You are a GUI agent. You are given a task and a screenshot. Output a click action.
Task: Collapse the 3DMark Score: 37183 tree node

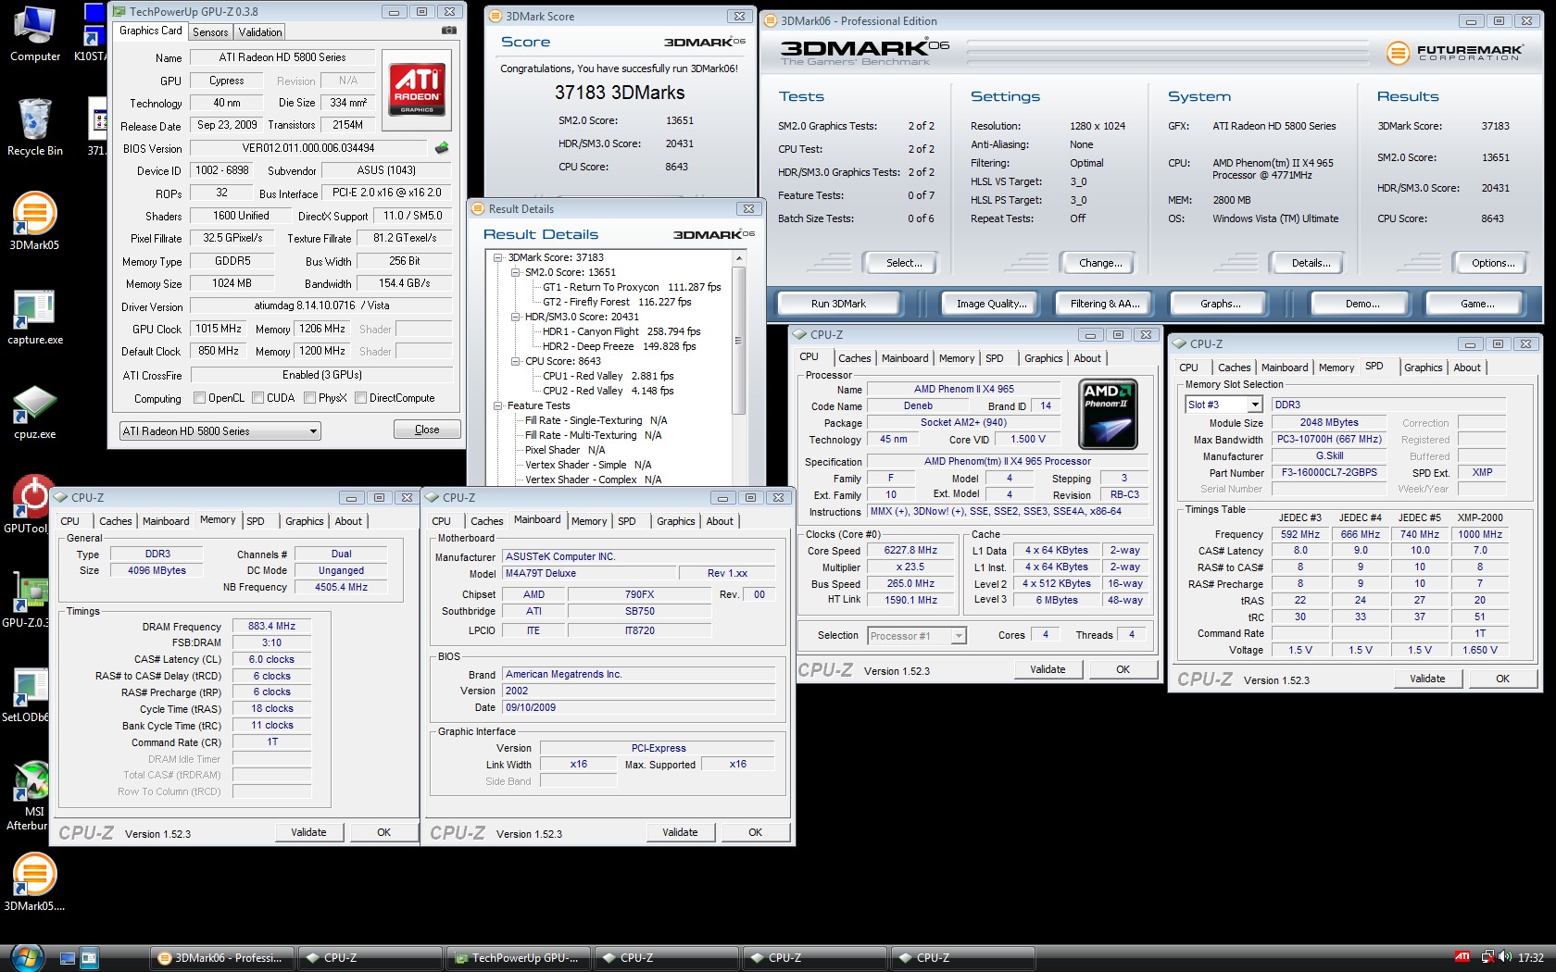pos(498,257)
